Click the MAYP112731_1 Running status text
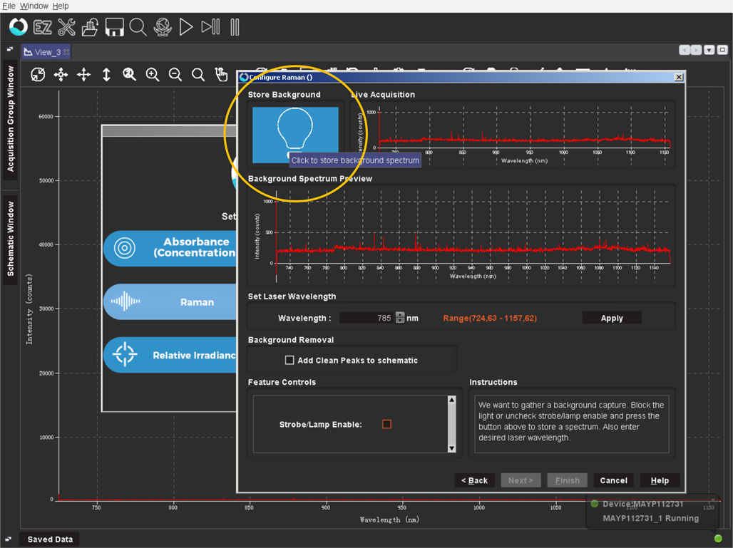 pyautogui.click(x=651, y=518)
